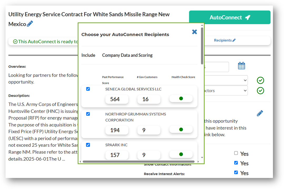The image size is (284, 189).
Task: Click SPAARK INC gov customers value 9
Action: 149,155
